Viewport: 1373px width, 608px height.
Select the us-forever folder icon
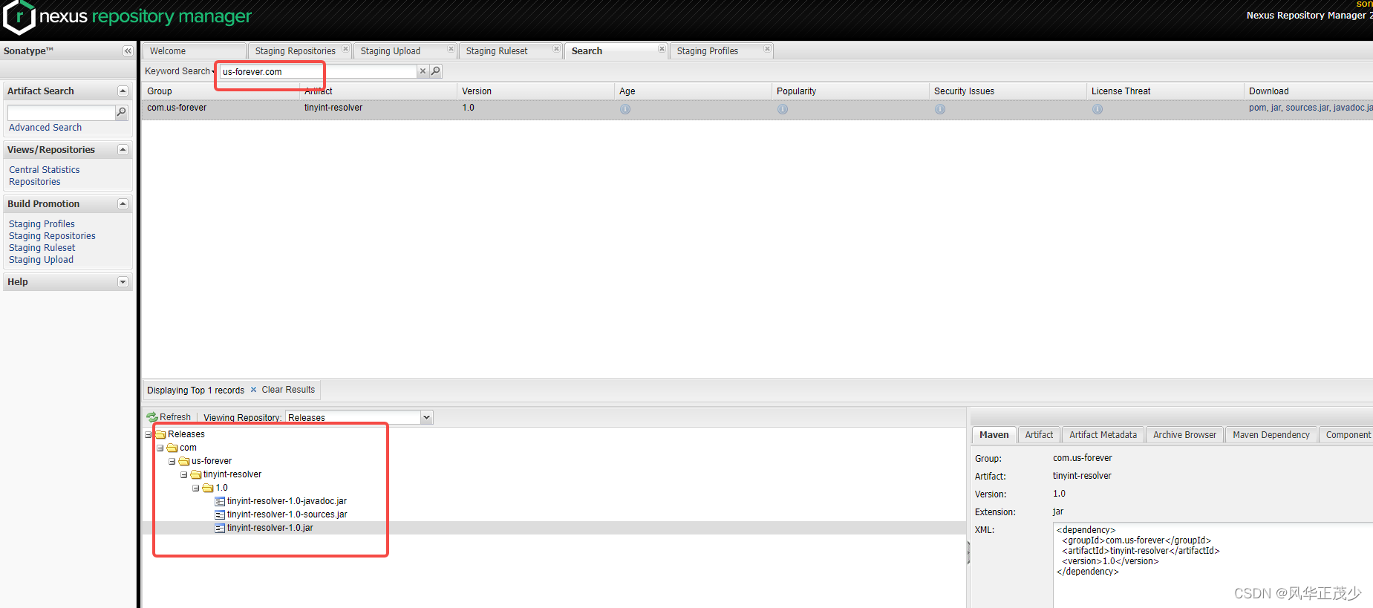click(x=184, y=461)
